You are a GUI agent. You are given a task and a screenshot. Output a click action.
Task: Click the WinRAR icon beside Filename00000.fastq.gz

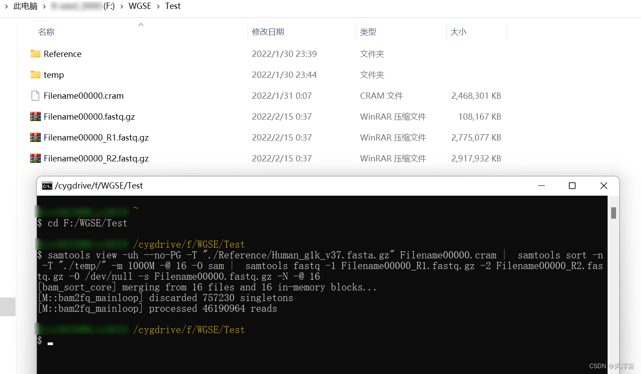click(35, 117)
